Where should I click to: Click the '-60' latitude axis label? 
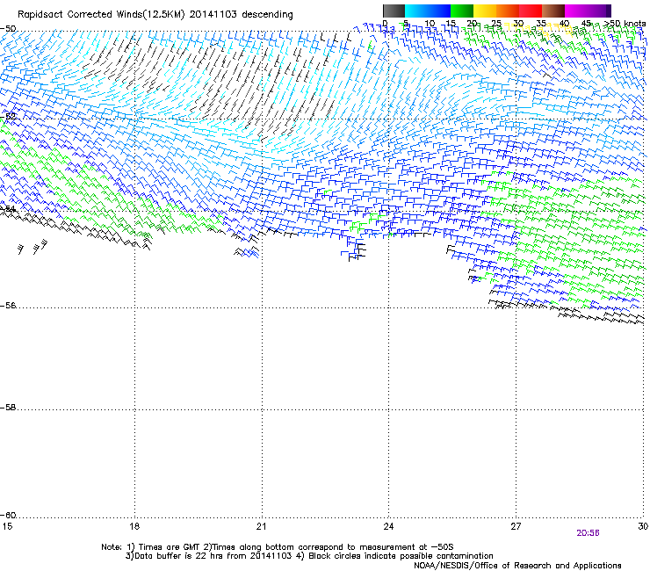(8, 516)
